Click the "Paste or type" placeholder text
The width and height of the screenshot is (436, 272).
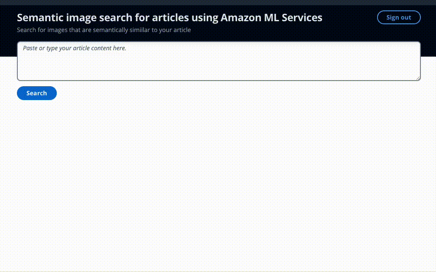click(75, 48)
